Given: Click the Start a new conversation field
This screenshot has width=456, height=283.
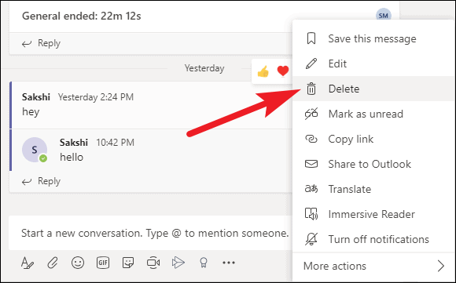Looking at the screenshot, I should click(x=151, y=233).
